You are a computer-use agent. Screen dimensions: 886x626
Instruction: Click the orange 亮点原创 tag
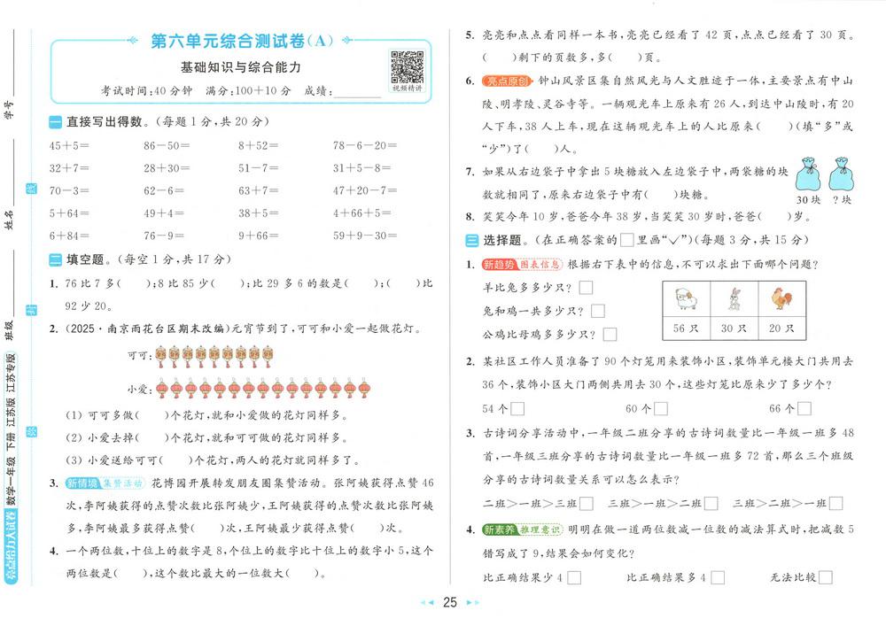508,81
